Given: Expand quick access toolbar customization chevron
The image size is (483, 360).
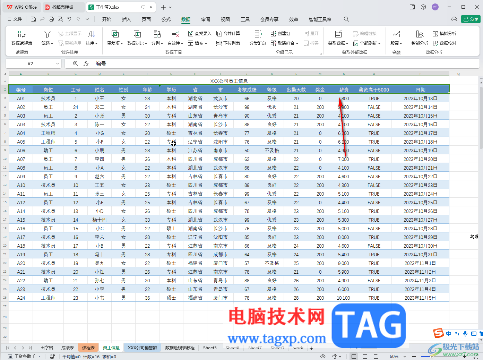Looking at the screenshot, I should tap(87, 19).
